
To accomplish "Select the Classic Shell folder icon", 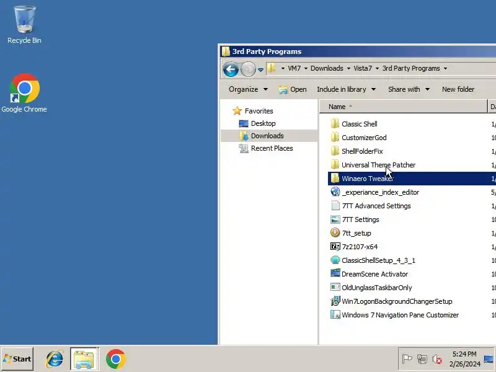I will (x=335, y=123).
